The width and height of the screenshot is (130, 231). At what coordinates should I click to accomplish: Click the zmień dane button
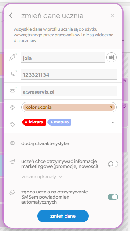(x=63, y=216)
